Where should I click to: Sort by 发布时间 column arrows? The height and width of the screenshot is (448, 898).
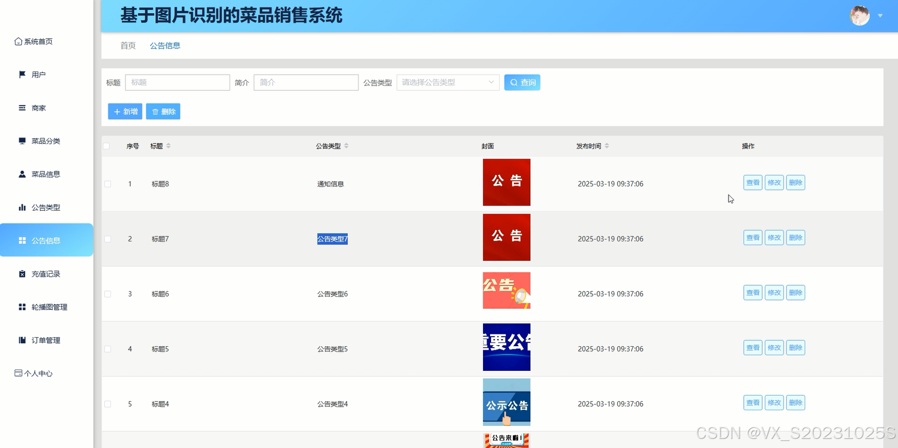coord(607,146)
